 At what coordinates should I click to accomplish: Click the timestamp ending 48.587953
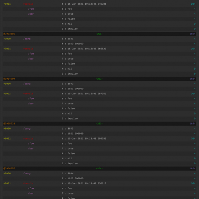87,94
